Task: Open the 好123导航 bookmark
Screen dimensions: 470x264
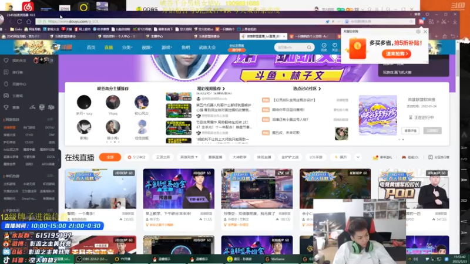Action: click(142, 29)
